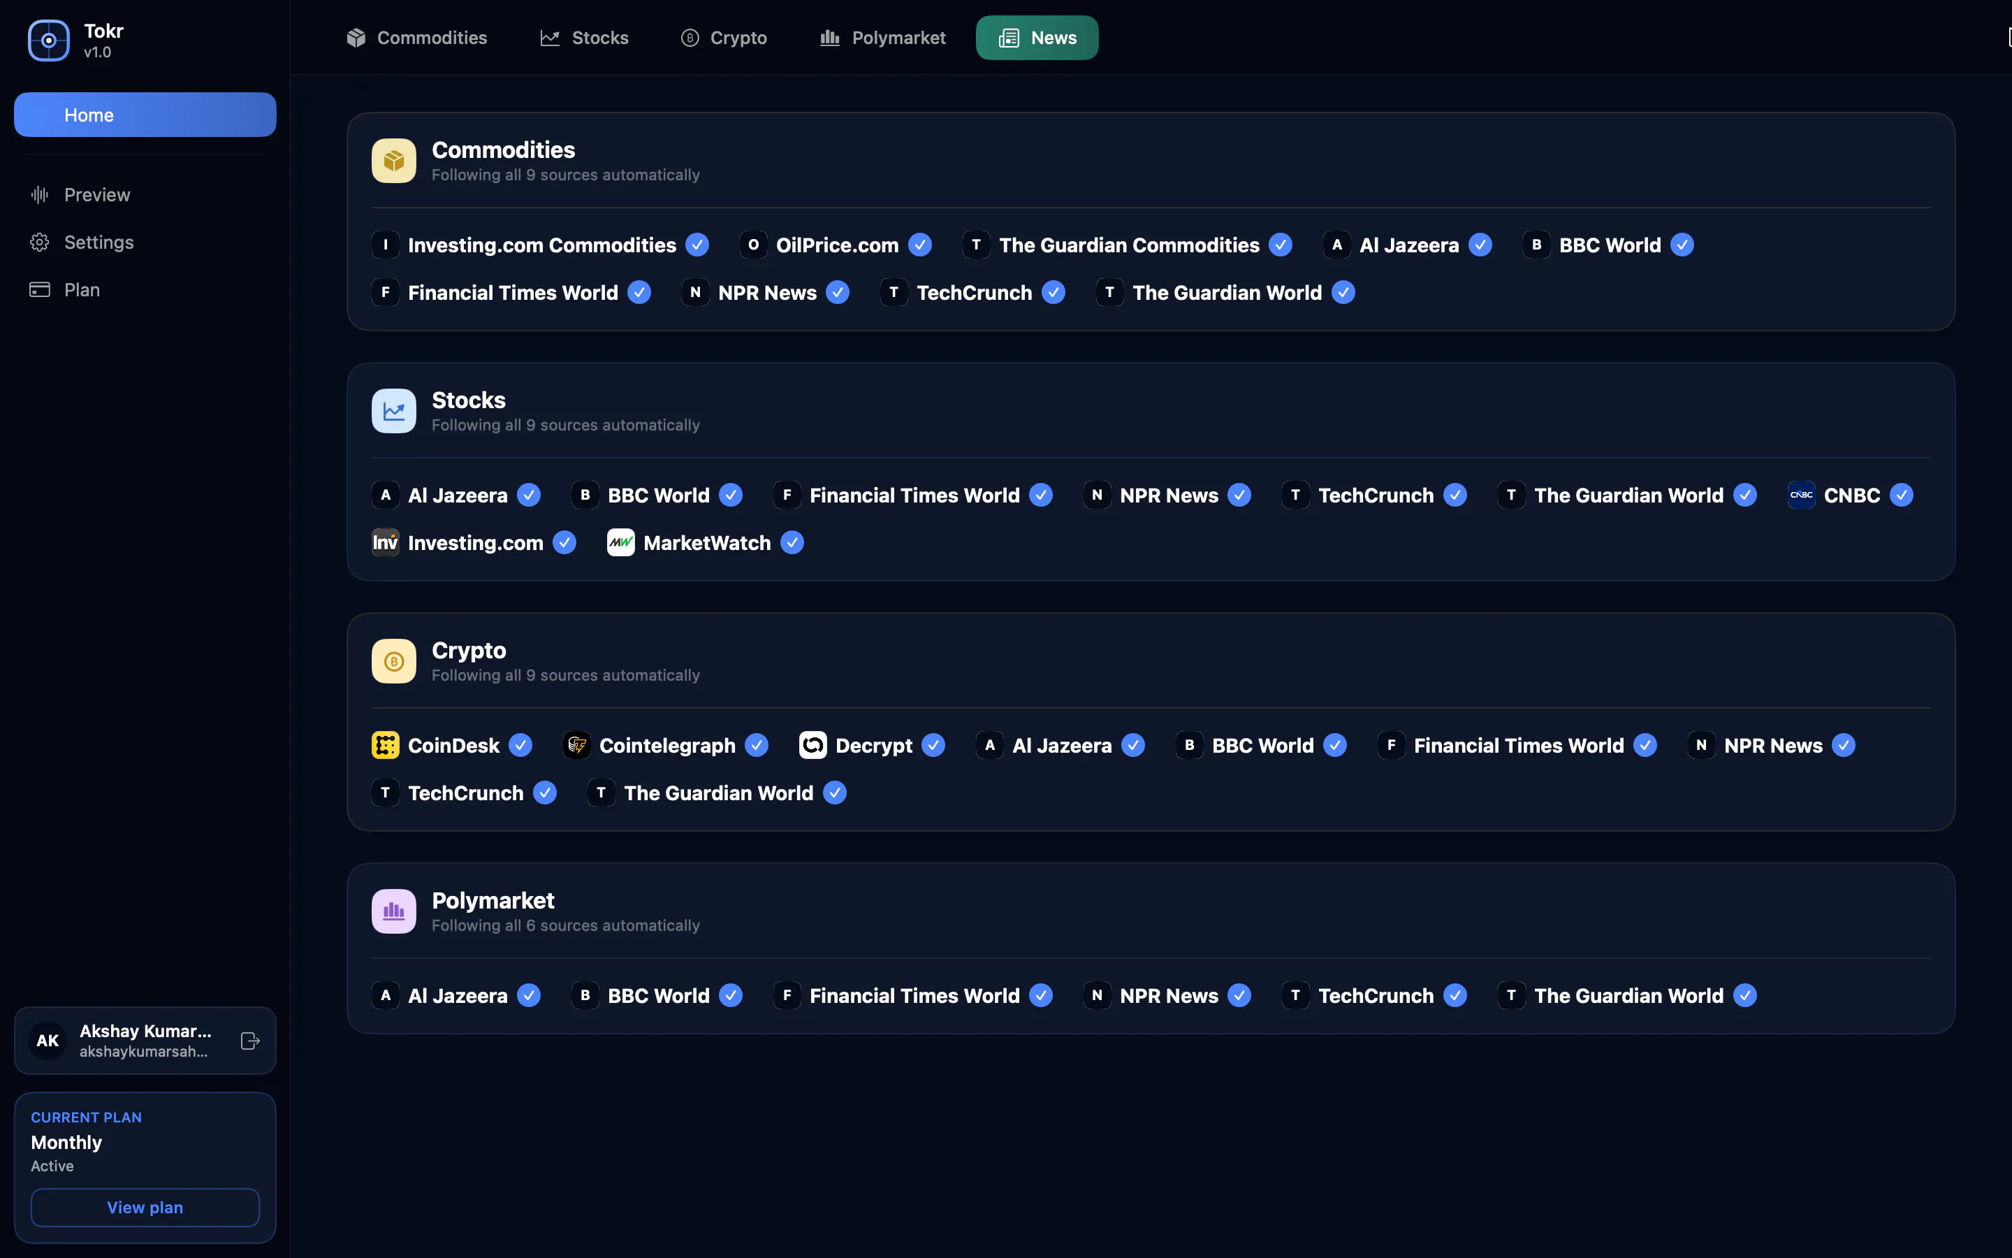Click the Decrypt logo icon
This screenshot has width=2012, height=1258.
point(812,746)
